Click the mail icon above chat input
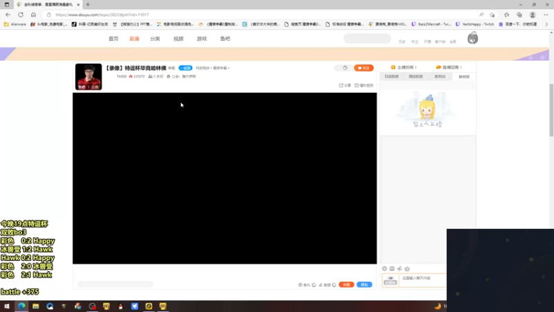Viewport: 554px width, 312px height. (392, 269)
